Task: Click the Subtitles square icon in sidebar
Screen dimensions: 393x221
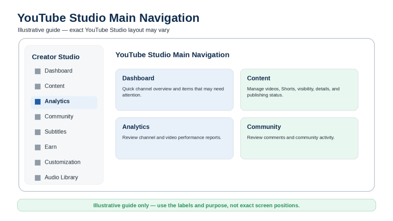Action: (x=38, y=132)
